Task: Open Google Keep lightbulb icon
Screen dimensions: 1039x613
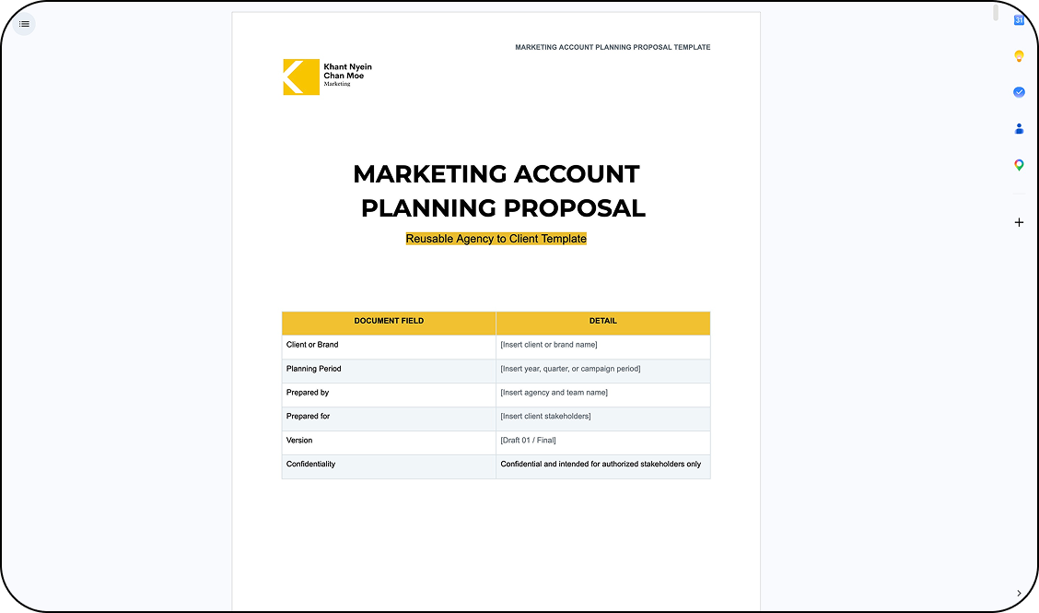Action: [x=1019, y=56]
